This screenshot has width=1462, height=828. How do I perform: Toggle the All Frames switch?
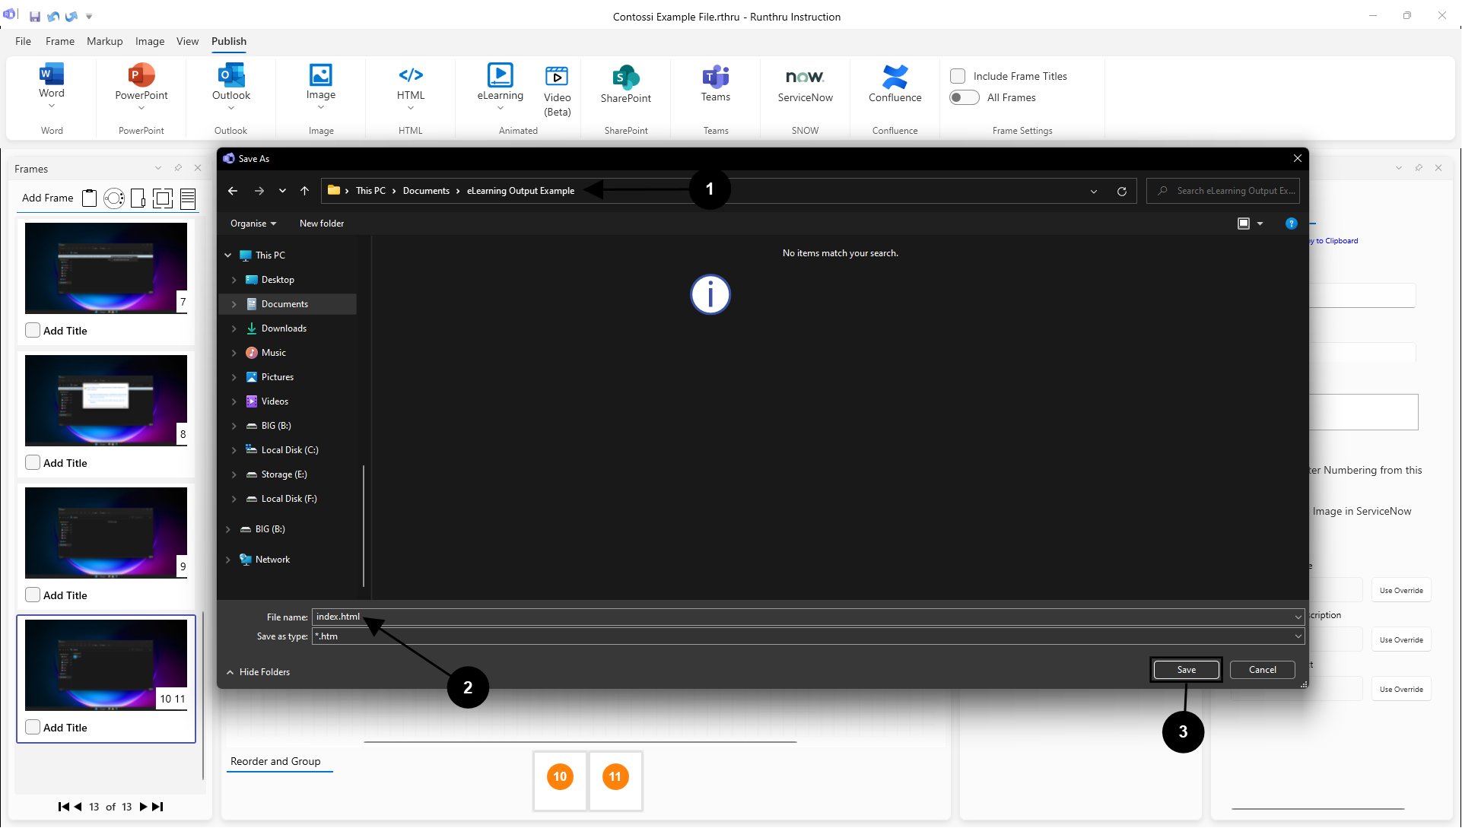coord(964,97)
